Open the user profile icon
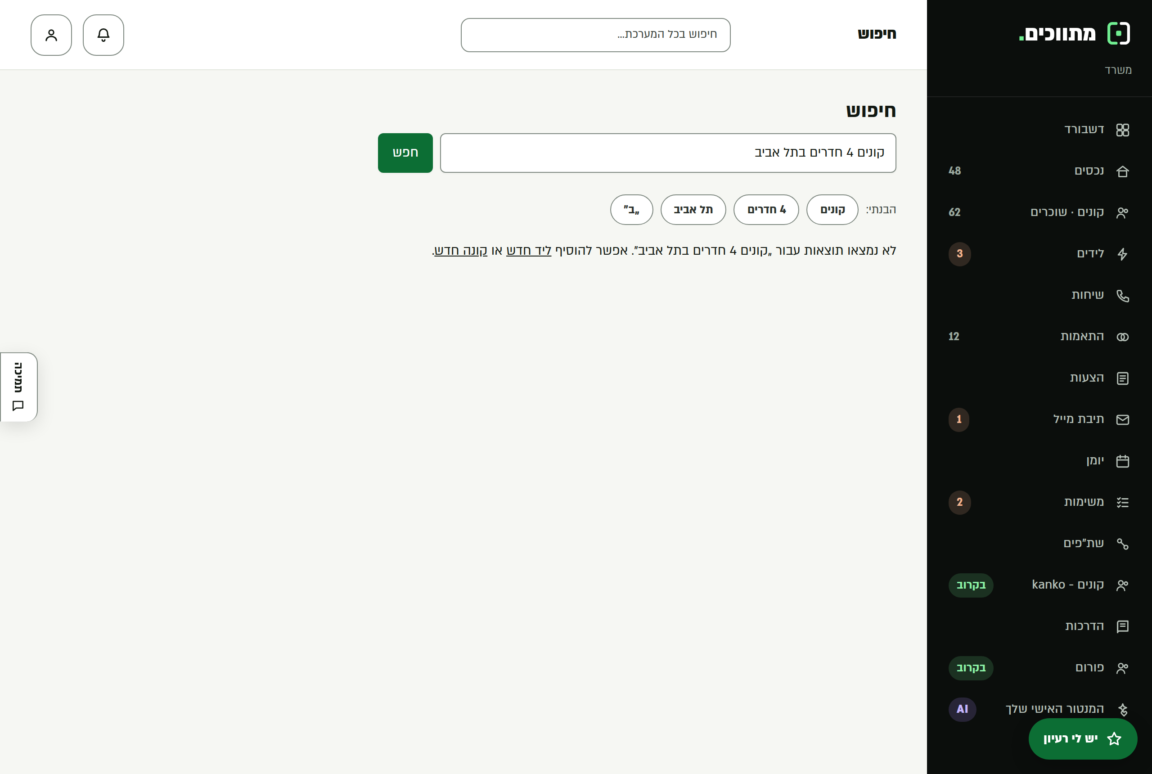 coord(51,35)
